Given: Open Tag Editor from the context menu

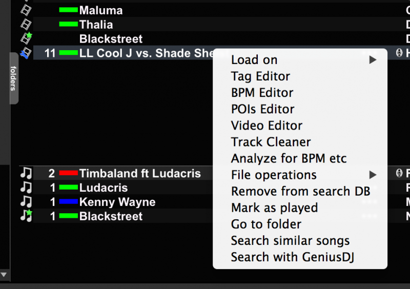Looking at the screenshot, I should pyautogui.click(x=260, y=76).
